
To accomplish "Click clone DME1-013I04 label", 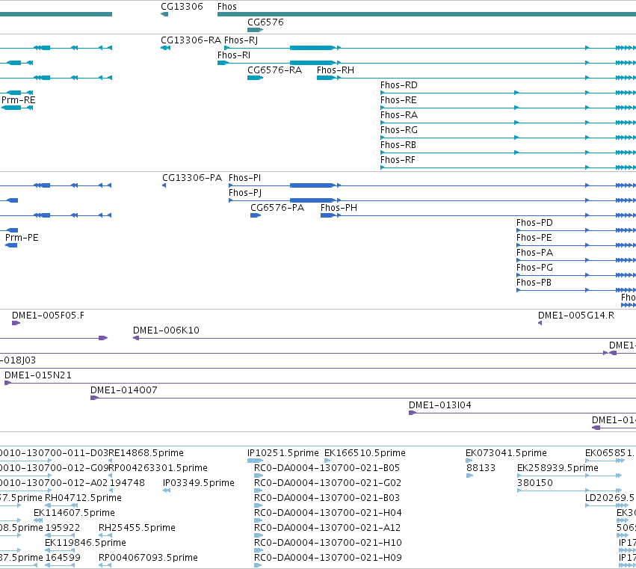I will click(x=440, y=405).
